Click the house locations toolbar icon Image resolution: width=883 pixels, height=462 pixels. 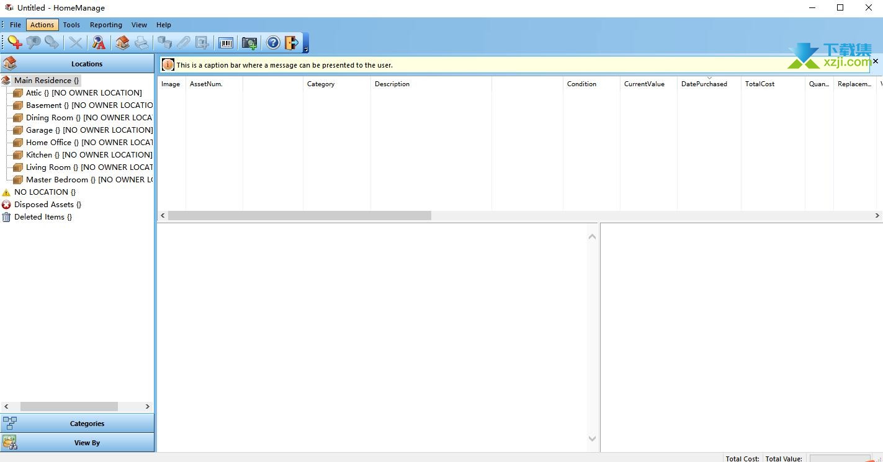[x=122, y=43]
